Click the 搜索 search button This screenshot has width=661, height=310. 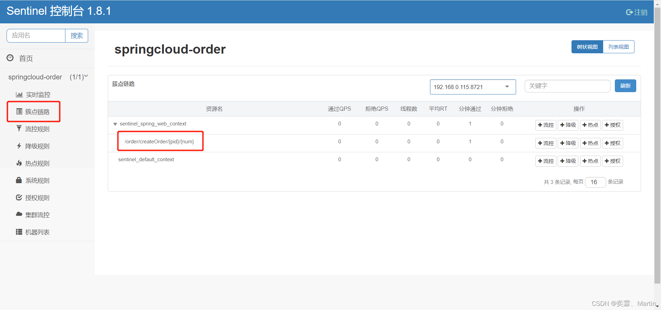pos(76,36)
